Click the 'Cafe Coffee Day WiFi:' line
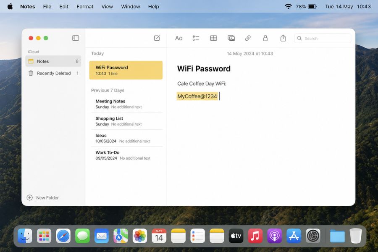 202,84
